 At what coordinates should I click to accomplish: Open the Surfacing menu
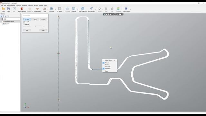[x=24, y=5]
